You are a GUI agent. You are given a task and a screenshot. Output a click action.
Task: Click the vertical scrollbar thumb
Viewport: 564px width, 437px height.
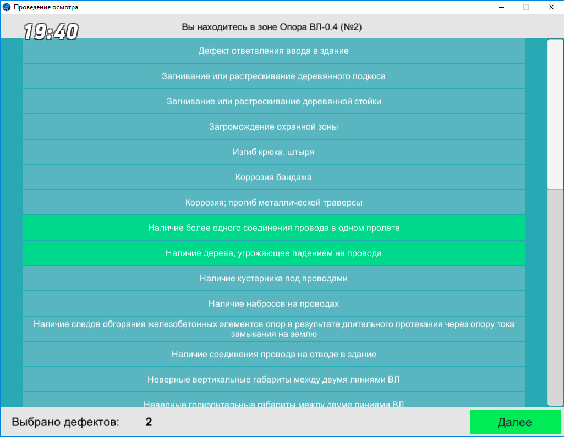tap(555, 114)
